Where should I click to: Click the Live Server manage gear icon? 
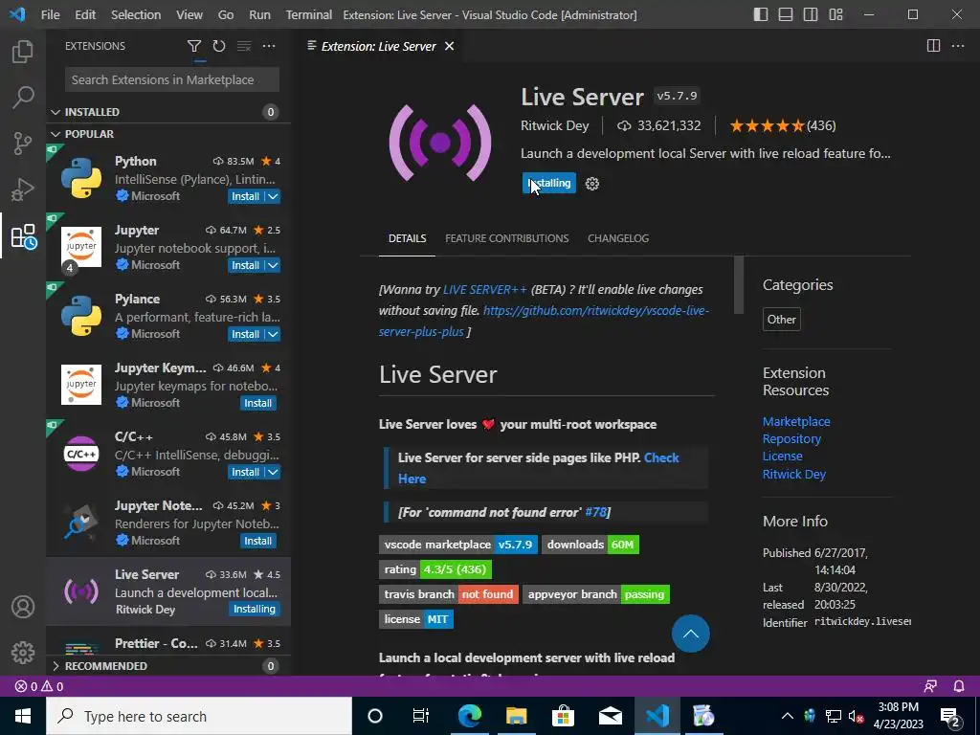point(591,184)
